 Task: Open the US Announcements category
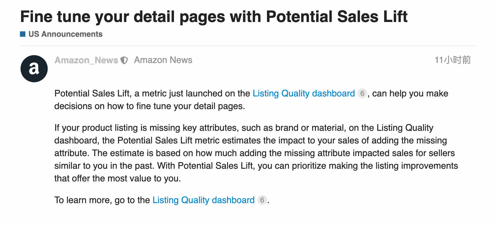66,34
